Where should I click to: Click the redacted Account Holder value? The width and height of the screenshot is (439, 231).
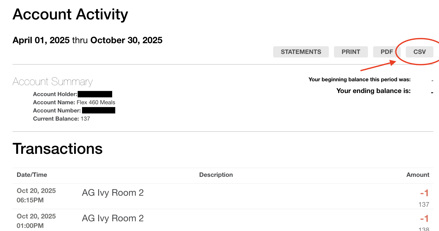(x=95, y=94)
